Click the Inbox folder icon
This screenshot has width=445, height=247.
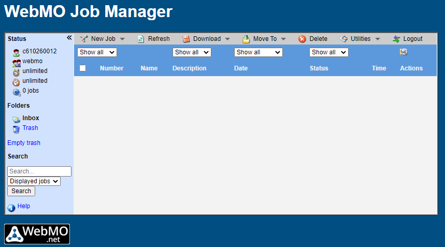point(16,120)
